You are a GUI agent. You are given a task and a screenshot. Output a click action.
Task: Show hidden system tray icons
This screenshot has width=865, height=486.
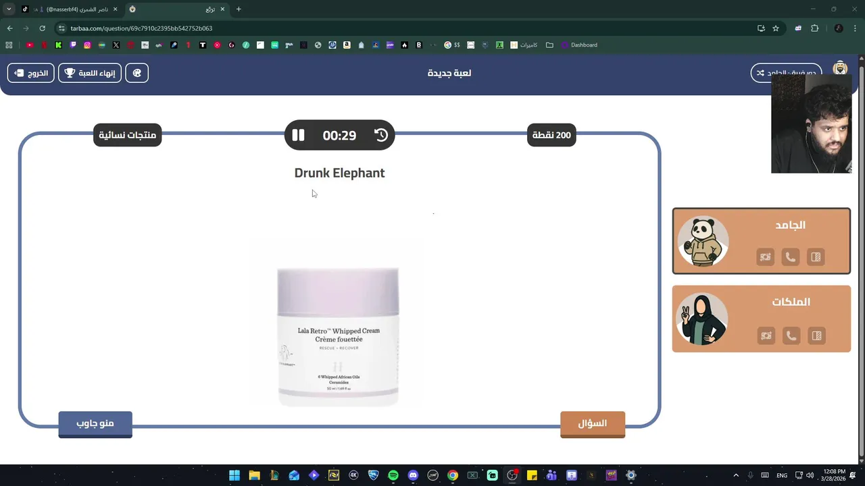click(x=736, y=475)
